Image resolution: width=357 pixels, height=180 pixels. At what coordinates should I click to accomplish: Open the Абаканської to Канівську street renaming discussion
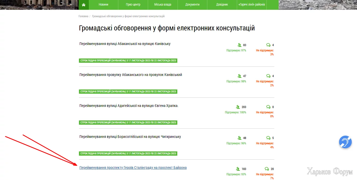(125, 44)
